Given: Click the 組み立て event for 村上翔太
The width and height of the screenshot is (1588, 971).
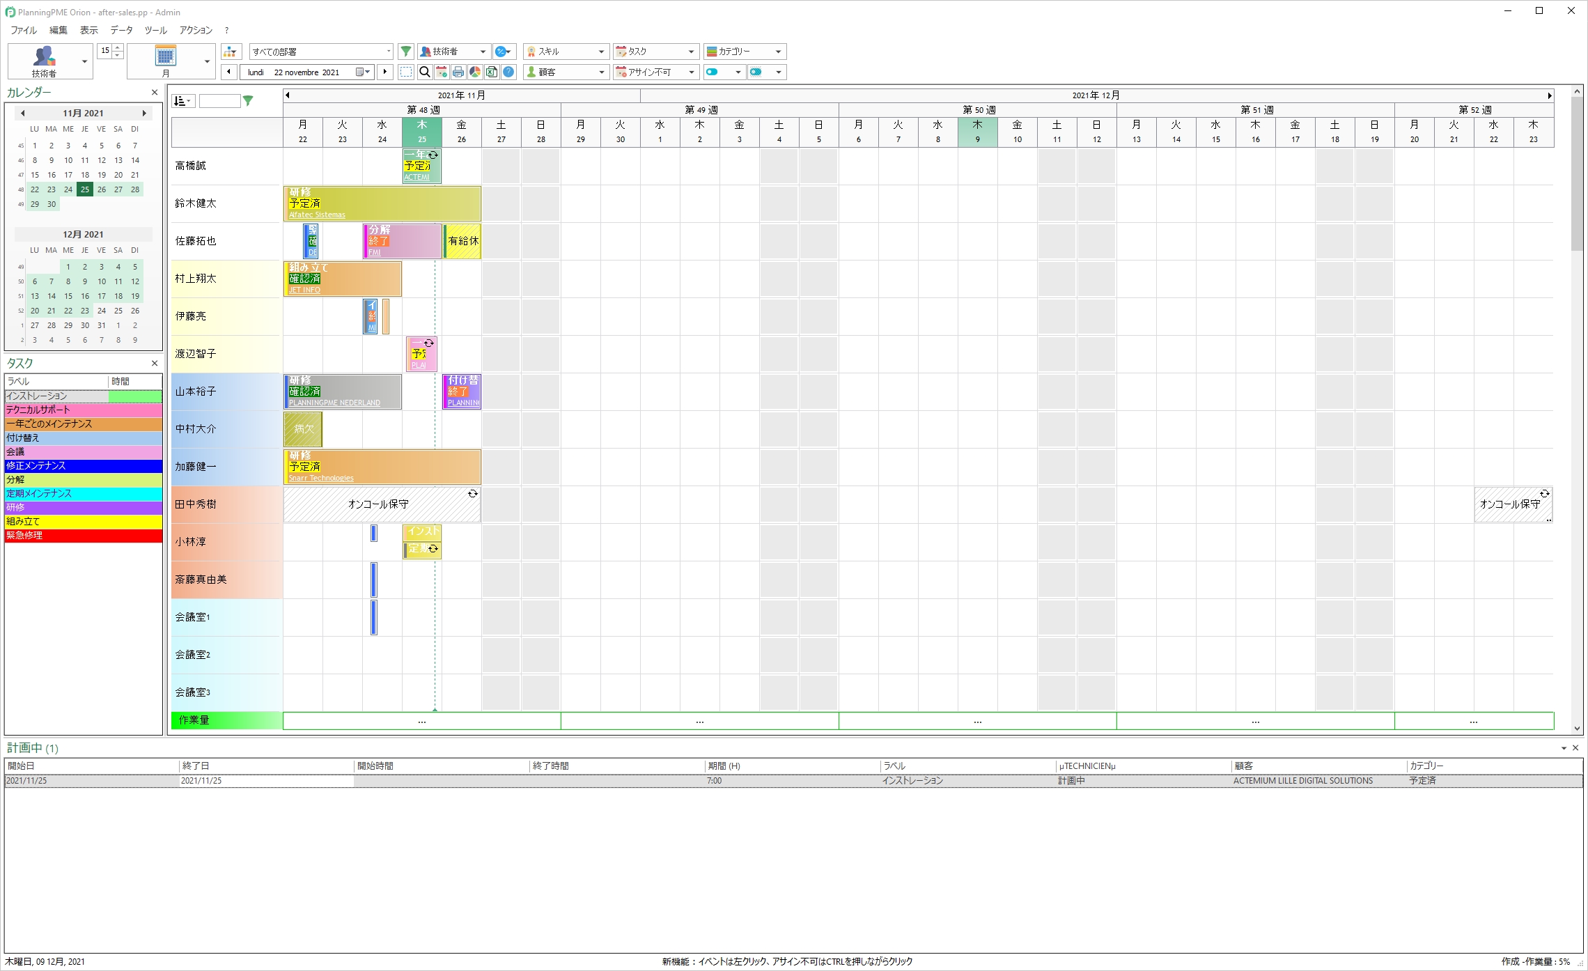Looking at the screenshot, I should (x=343, y=279).
